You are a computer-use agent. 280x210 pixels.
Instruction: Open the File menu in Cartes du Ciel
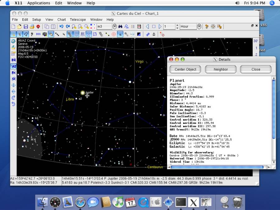pyautogui.click(x=15, y=20)
